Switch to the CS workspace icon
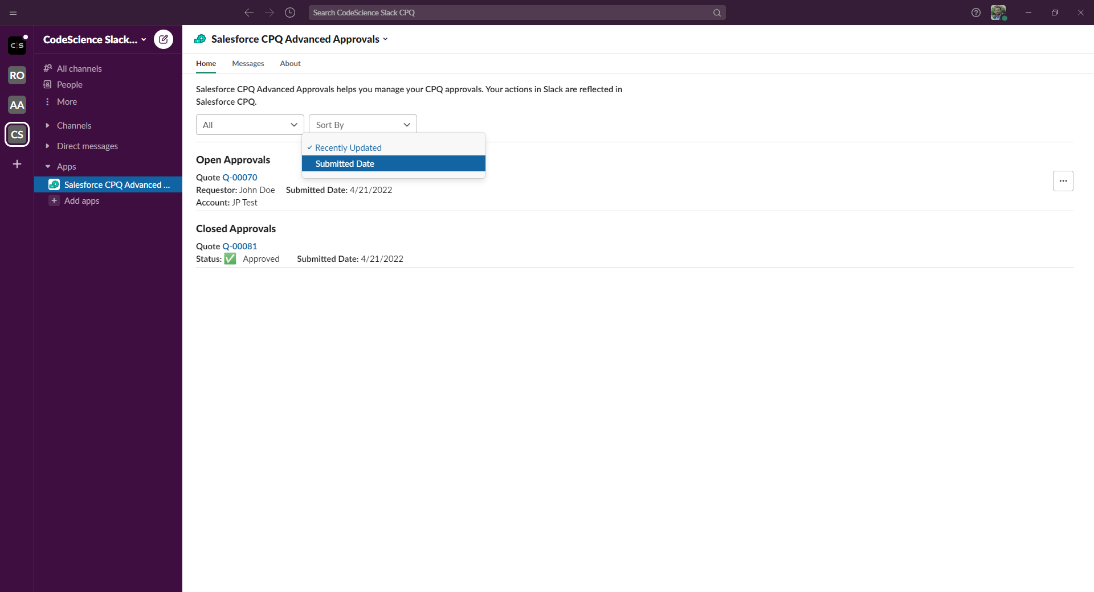 (17, 134)
